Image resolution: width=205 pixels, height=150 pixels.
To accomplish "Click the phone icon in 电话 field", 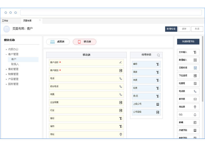I will [x=121, y=78].
